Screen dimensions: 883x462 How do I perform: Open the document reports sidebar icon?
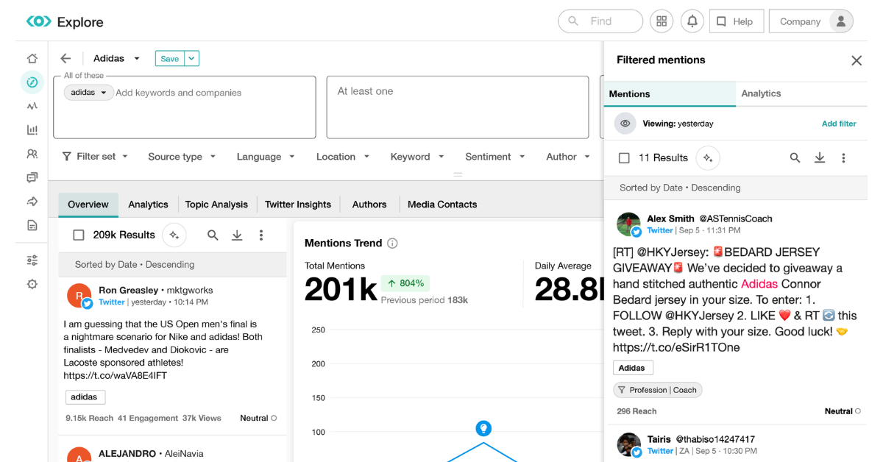click(32, 225)
